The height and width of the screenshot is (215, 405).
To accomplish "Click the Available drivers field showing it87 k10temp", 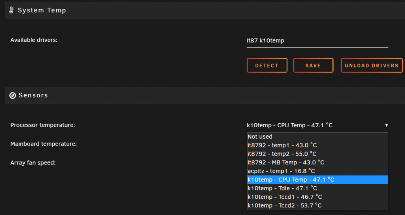I will pos(317,41).
